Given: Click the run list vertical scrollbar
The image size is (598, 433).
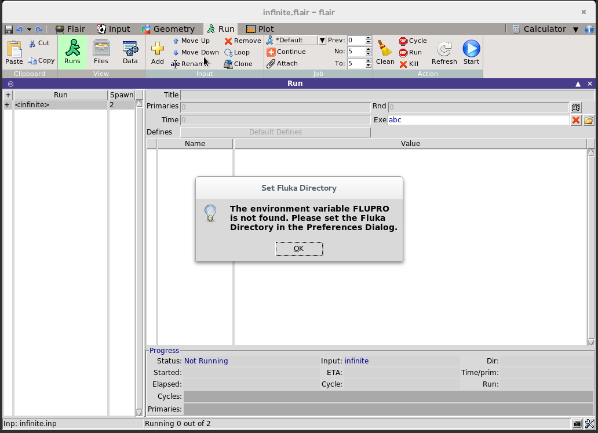Looking at the screenshot, I should click(139, 259).
